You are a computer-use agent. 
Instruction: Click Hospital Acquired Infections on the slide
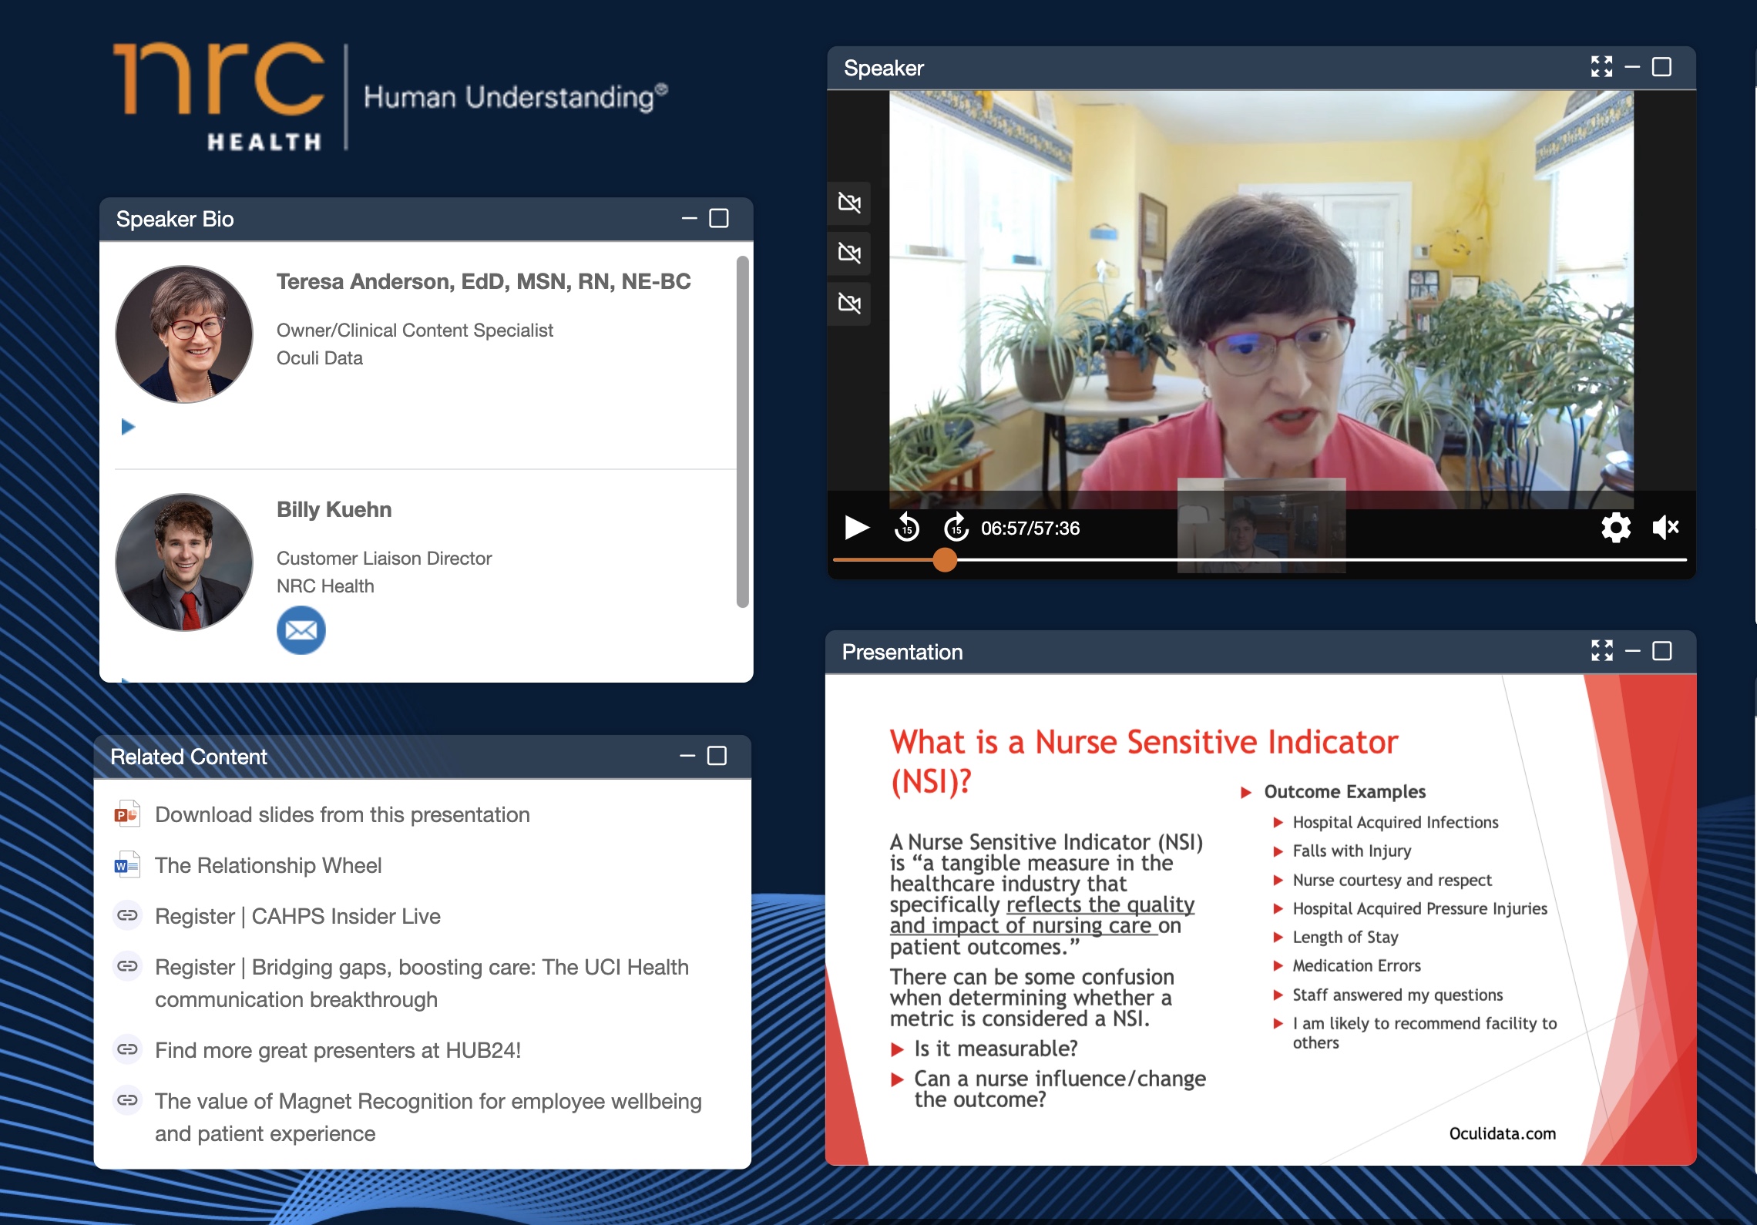point(1395,822)
